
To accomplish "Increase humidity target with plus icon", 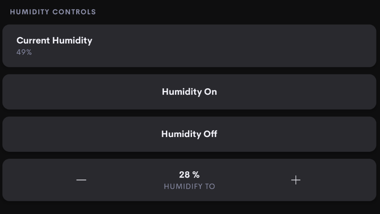I will pyautogui.click(x=296, y=180).
